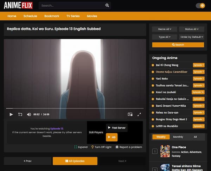Click the episode title heading text
Viewport: 211px width, 171px height.
pyautogui.click(x=54, y=29)
